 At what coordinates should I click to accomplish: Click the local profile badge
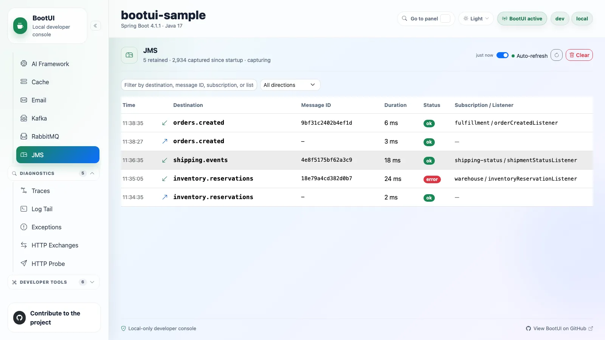pos(582,19)
